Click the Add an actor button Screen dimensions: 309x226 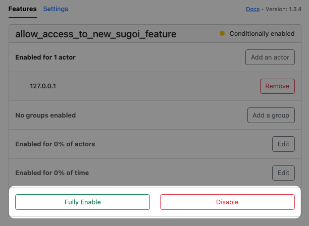270,58
